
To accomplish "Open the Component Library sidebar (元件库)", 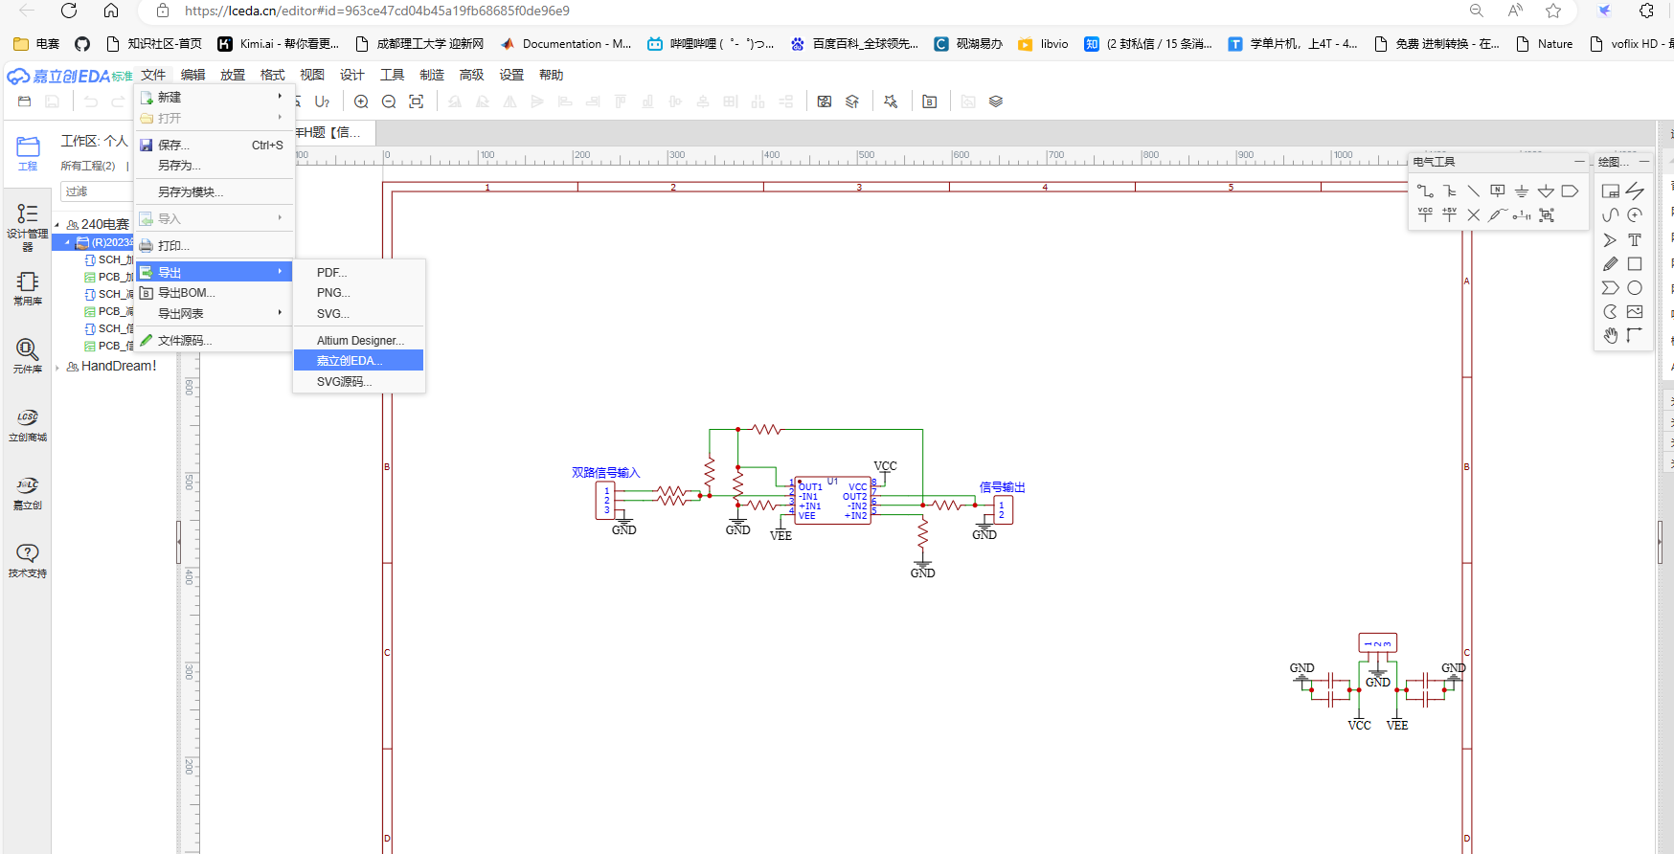I will pyautogui.click(x=28, y=355).
